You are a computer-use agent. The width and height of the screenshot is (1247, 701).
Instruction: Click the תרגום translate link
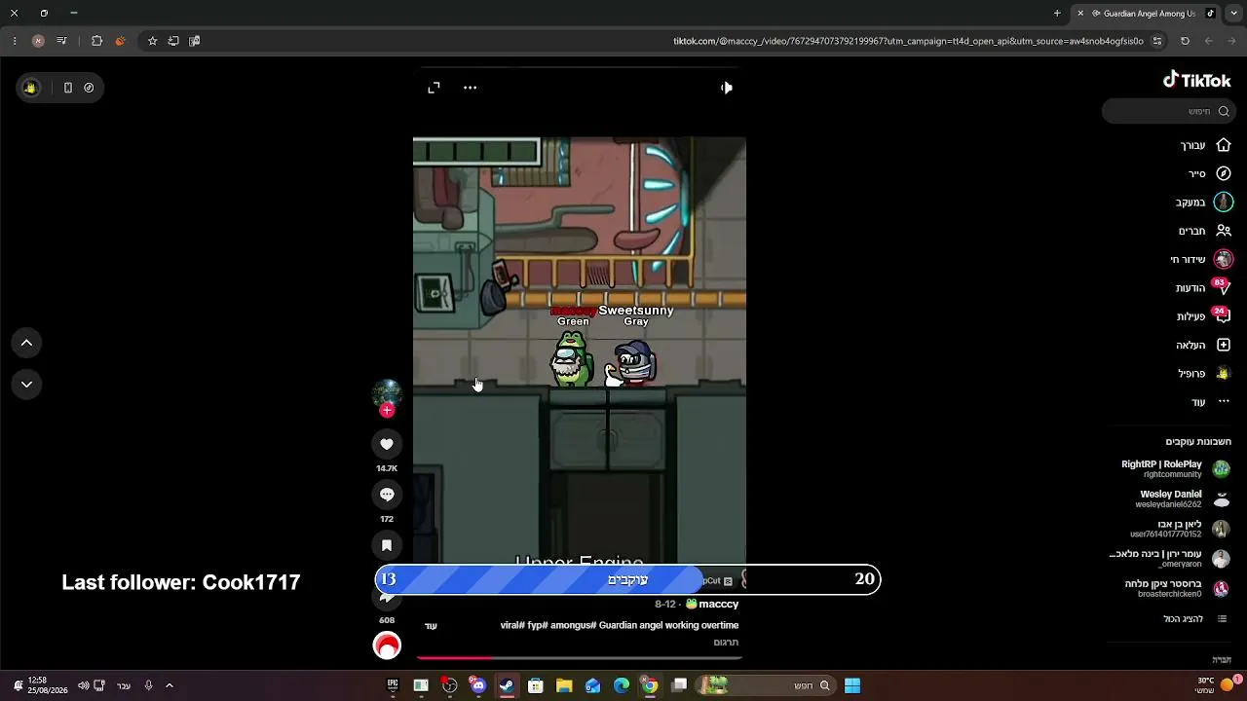(726, 643)
